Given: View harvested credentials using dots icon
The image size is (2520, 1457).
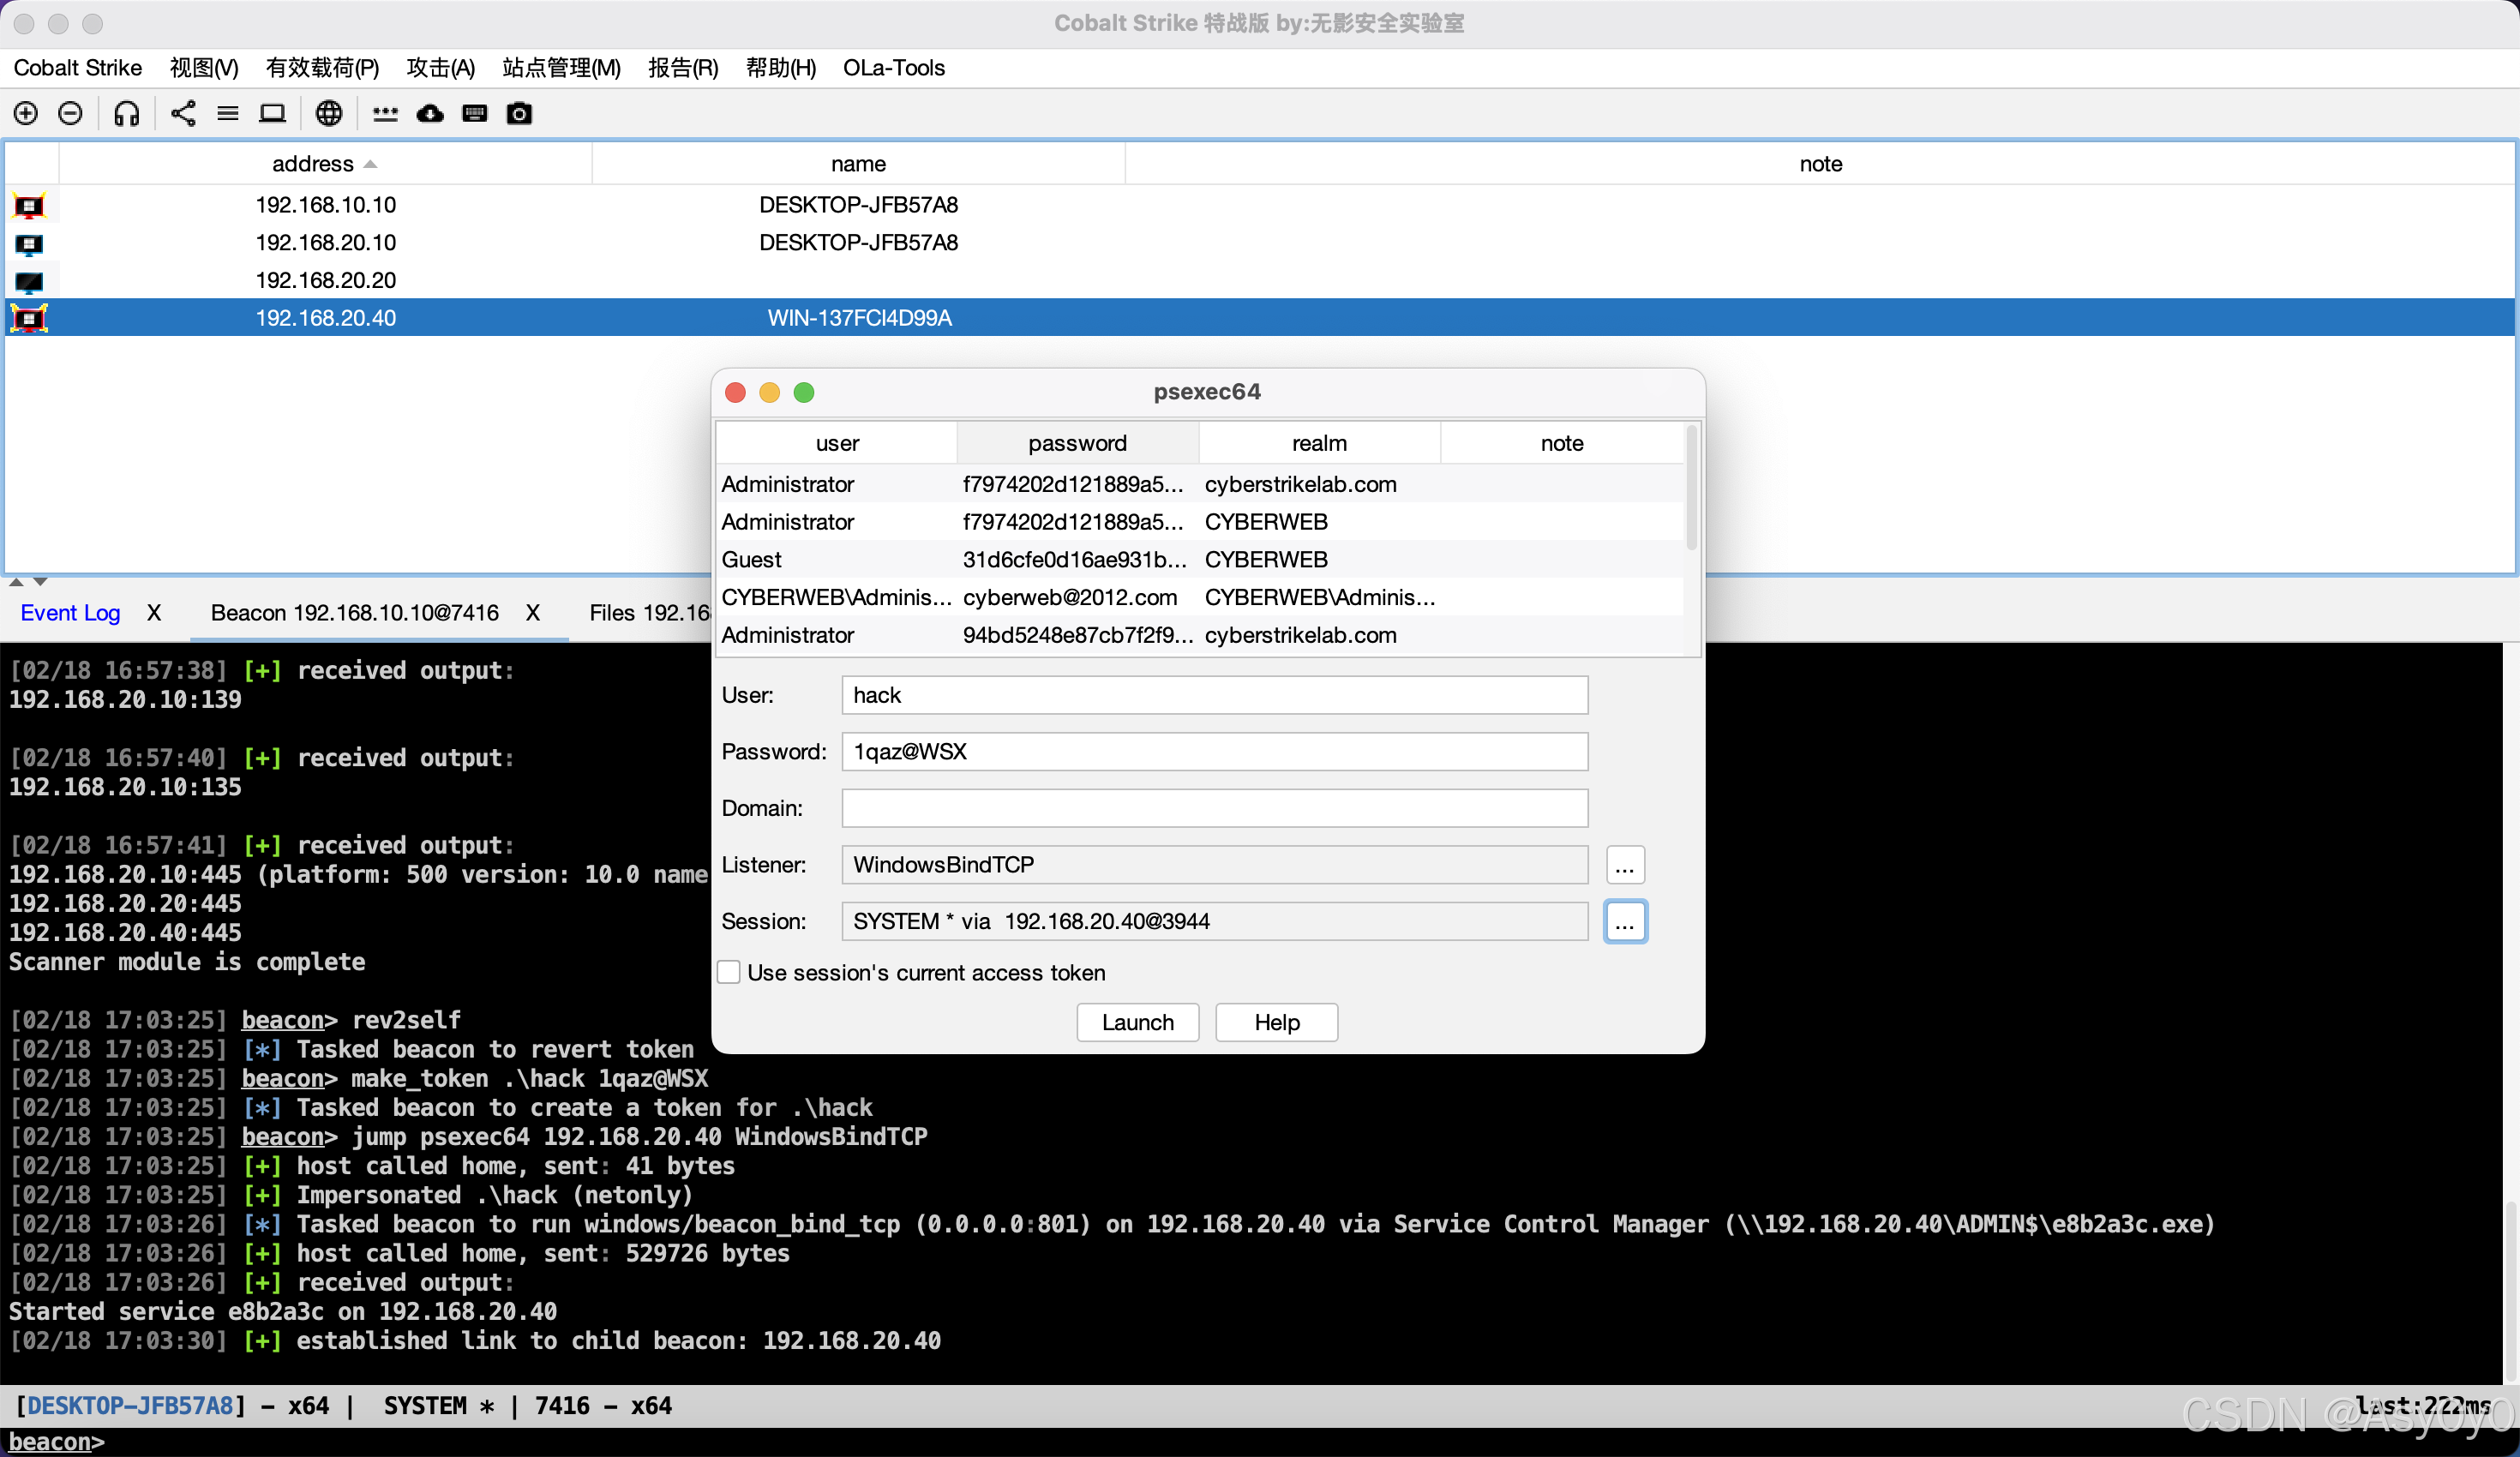Looking at the screenshot, I should tap(385, 113).
